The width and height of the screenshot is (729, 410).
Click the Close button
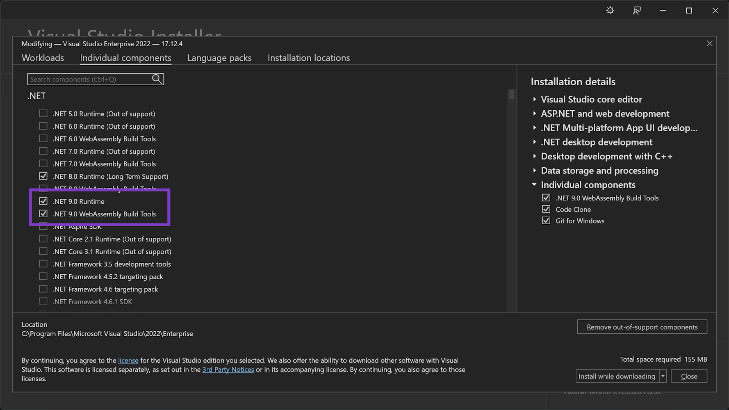pos(689,376)
